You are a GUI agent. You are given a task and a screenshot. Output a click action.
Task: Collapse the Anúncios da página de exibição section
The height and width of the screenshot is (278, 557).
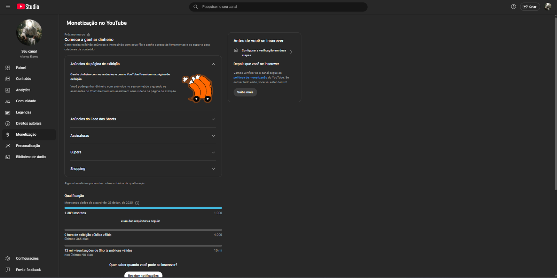coord(213,64)
